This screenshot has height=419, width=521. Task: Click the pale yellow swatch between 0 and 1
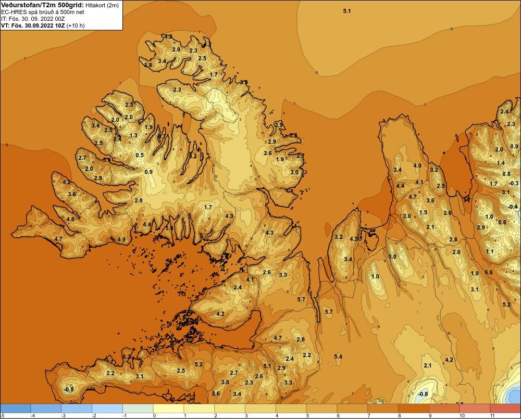coord(168,409)
